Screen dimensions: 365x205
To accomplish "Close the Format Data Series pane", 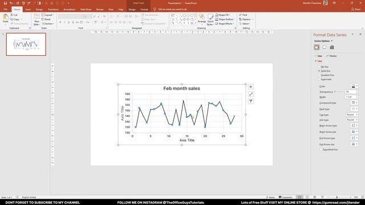I will click(360, 34).
